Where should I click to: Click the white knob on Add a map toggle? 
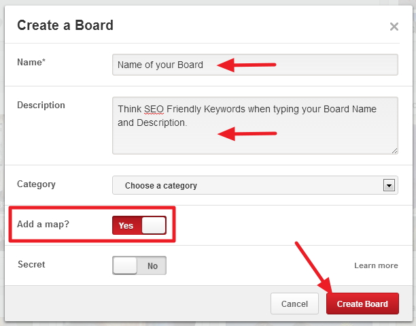click(x=154, y=225)
